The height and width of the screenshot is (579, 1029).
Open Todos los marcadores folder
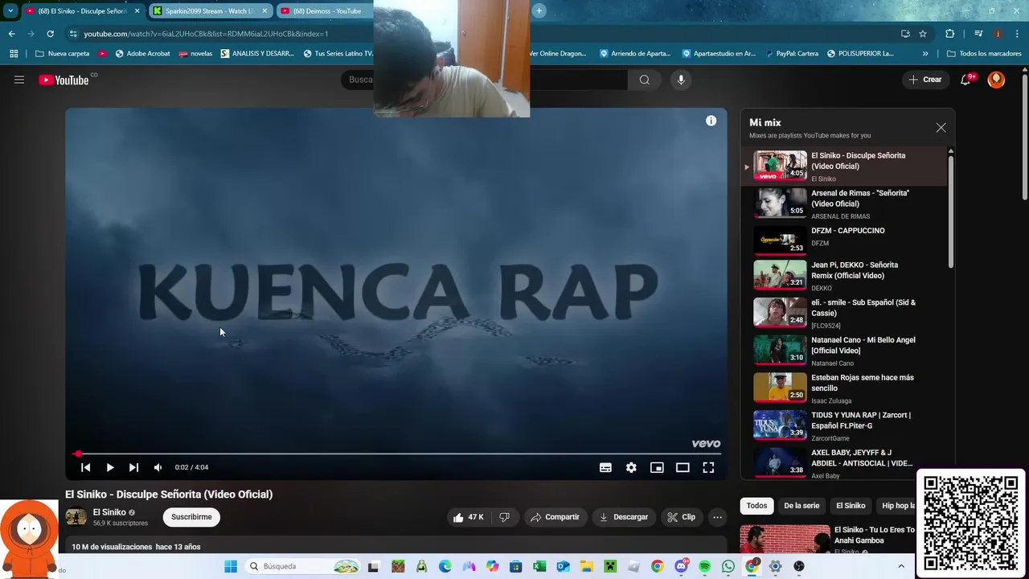tap(984, 54)
